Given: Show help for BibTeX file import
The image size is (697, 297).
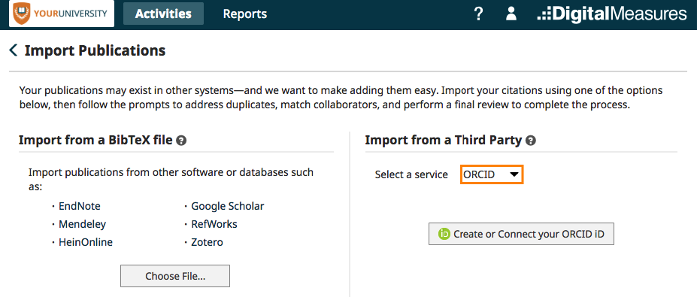Looking at the screenshot, I should click(181, 141).
